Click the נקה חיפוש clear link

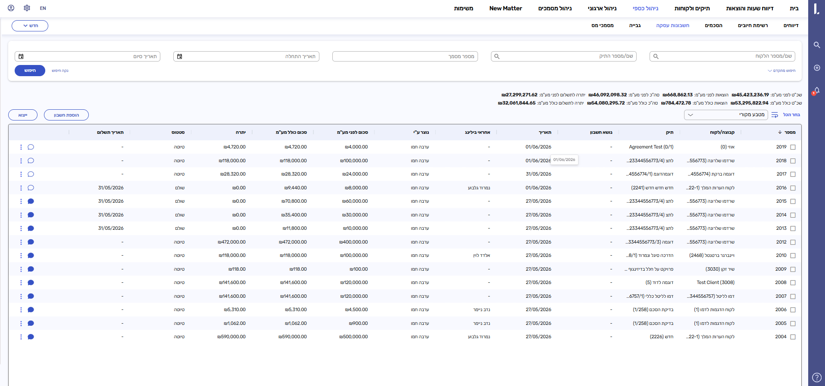(60, 71)
